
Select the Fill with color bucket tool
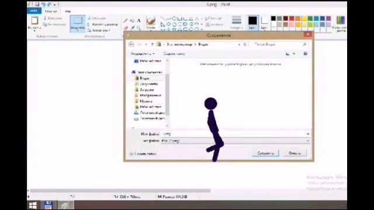132,21
